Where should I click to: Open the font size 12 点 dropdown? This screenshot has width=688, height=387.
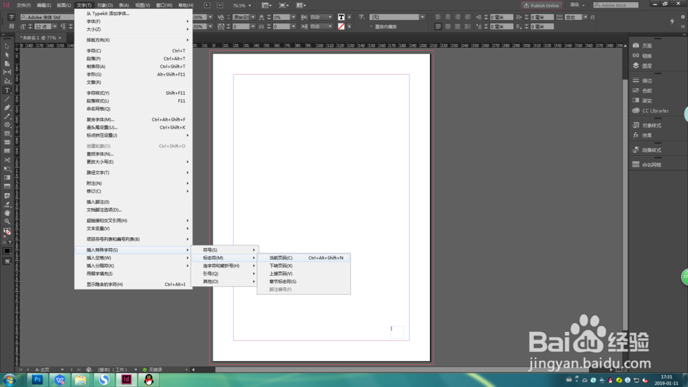pyautogui.click(x=54, y=27)
